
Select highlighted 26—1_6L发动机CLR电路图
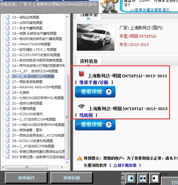click(33, 76)
